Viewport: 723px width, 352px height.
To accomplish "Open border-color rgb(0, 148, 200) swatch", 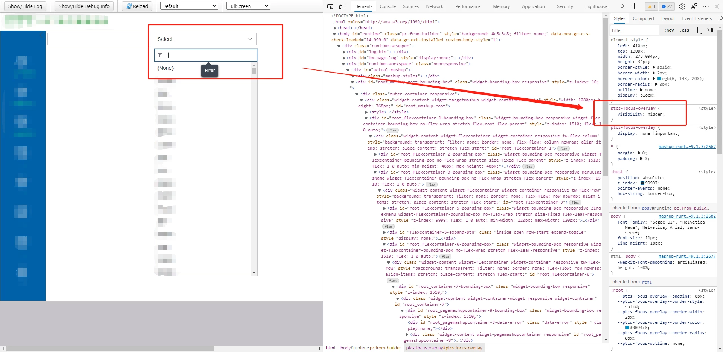I will click(659, 79).
